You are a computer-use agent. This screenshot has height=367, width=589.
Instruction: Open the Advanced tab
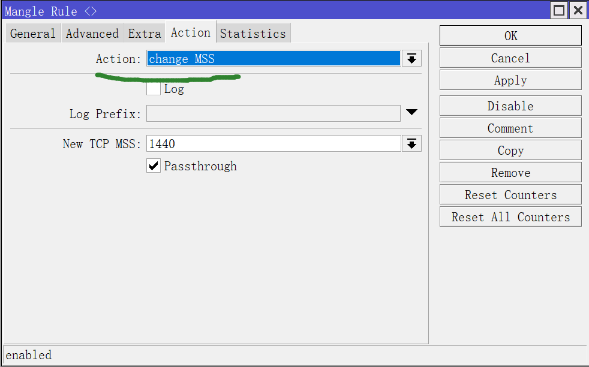92,34
